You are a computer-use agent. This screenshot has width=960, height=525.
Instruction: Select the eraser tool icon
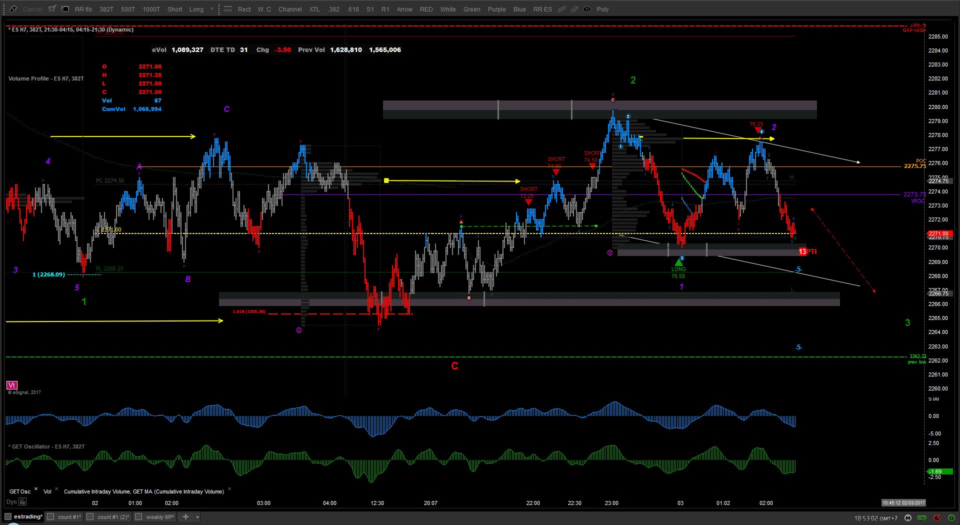coord(574,9)
